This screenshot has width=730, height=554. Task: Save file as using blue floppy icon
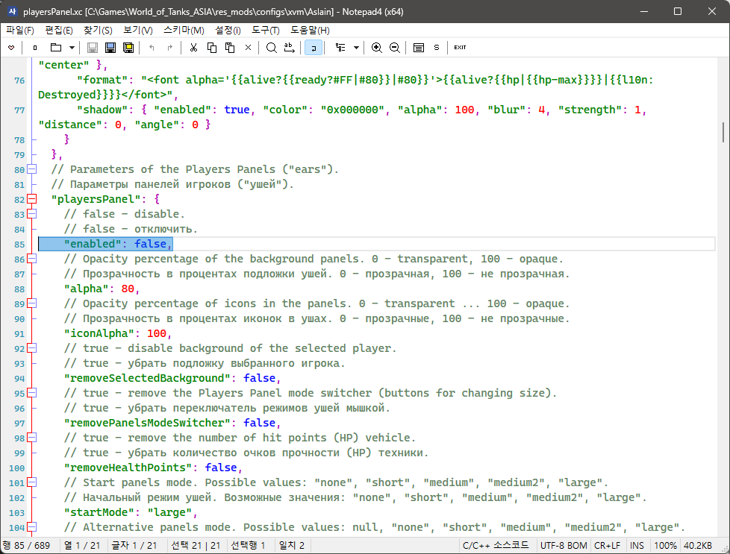pyautogui.click(x=110, y=48)
